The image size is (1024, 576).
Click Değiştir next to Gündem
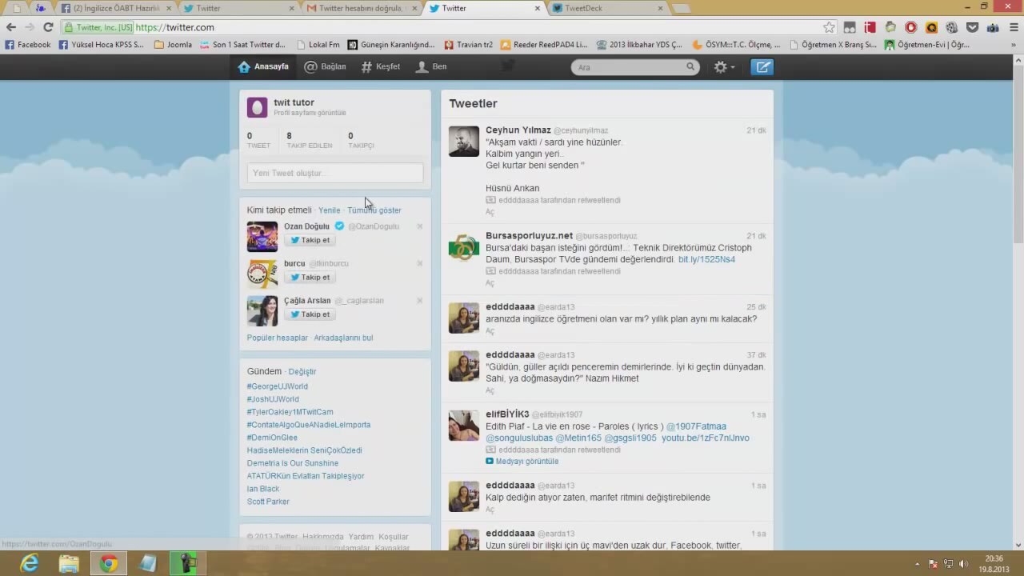point(302,372)
